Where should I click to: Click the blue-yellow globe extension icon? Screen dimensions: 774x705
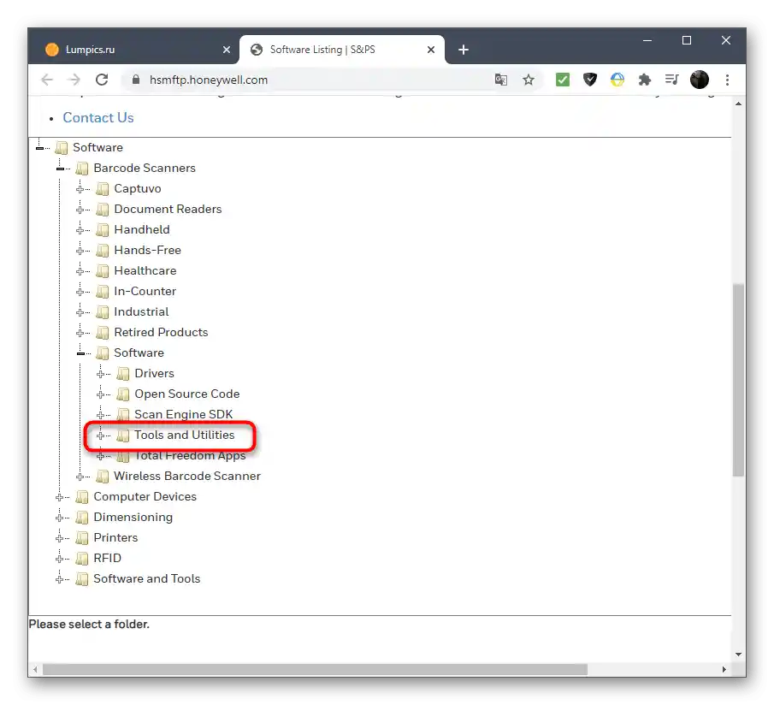pos(617,80)
